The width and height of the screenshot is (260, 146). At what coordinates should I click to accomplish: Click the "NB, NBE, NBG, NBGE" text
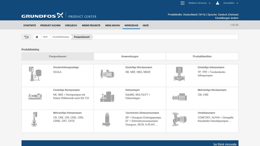[138, 72]
